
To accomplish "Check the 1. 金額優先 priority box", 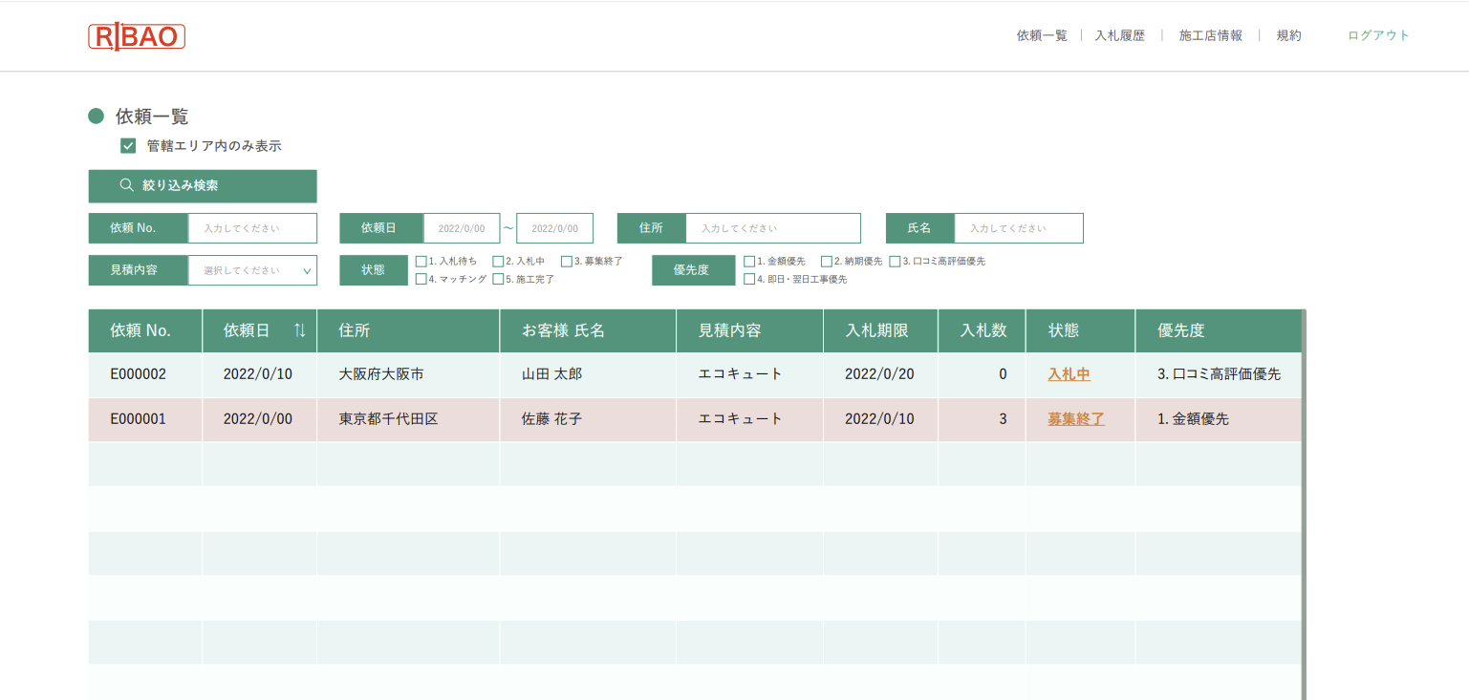I will click(x=749, y=261).
